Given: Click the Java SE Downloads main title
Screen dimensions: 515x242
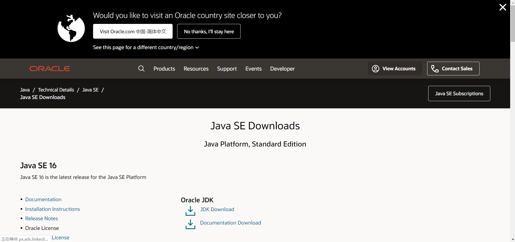Looking at the screenshot, I should coord(255,126).
